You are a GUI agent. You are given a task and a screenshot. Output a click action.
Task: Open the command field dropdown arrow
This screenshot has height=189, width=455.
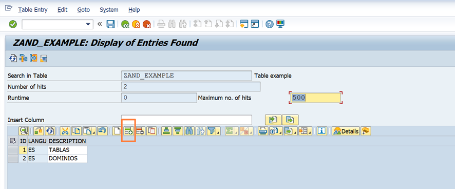pyautogui.click(x=88, y=24)
